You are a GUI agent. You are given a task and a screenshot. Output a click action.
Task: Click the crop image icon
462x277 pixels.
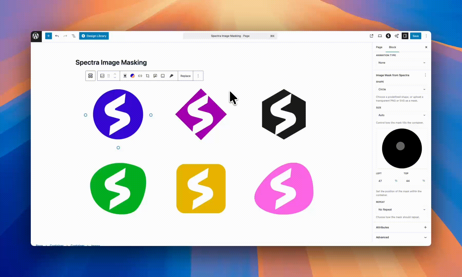(x=148, y=76)
